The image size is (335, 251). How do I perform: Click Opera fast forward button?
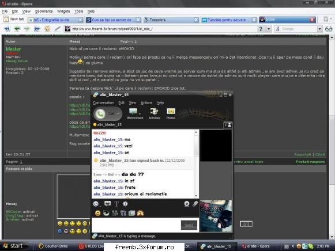coord(37,29)
